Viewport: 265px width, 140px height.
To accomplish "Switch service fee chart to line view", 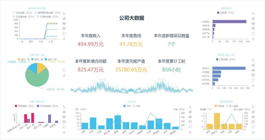I will (64, 13).
